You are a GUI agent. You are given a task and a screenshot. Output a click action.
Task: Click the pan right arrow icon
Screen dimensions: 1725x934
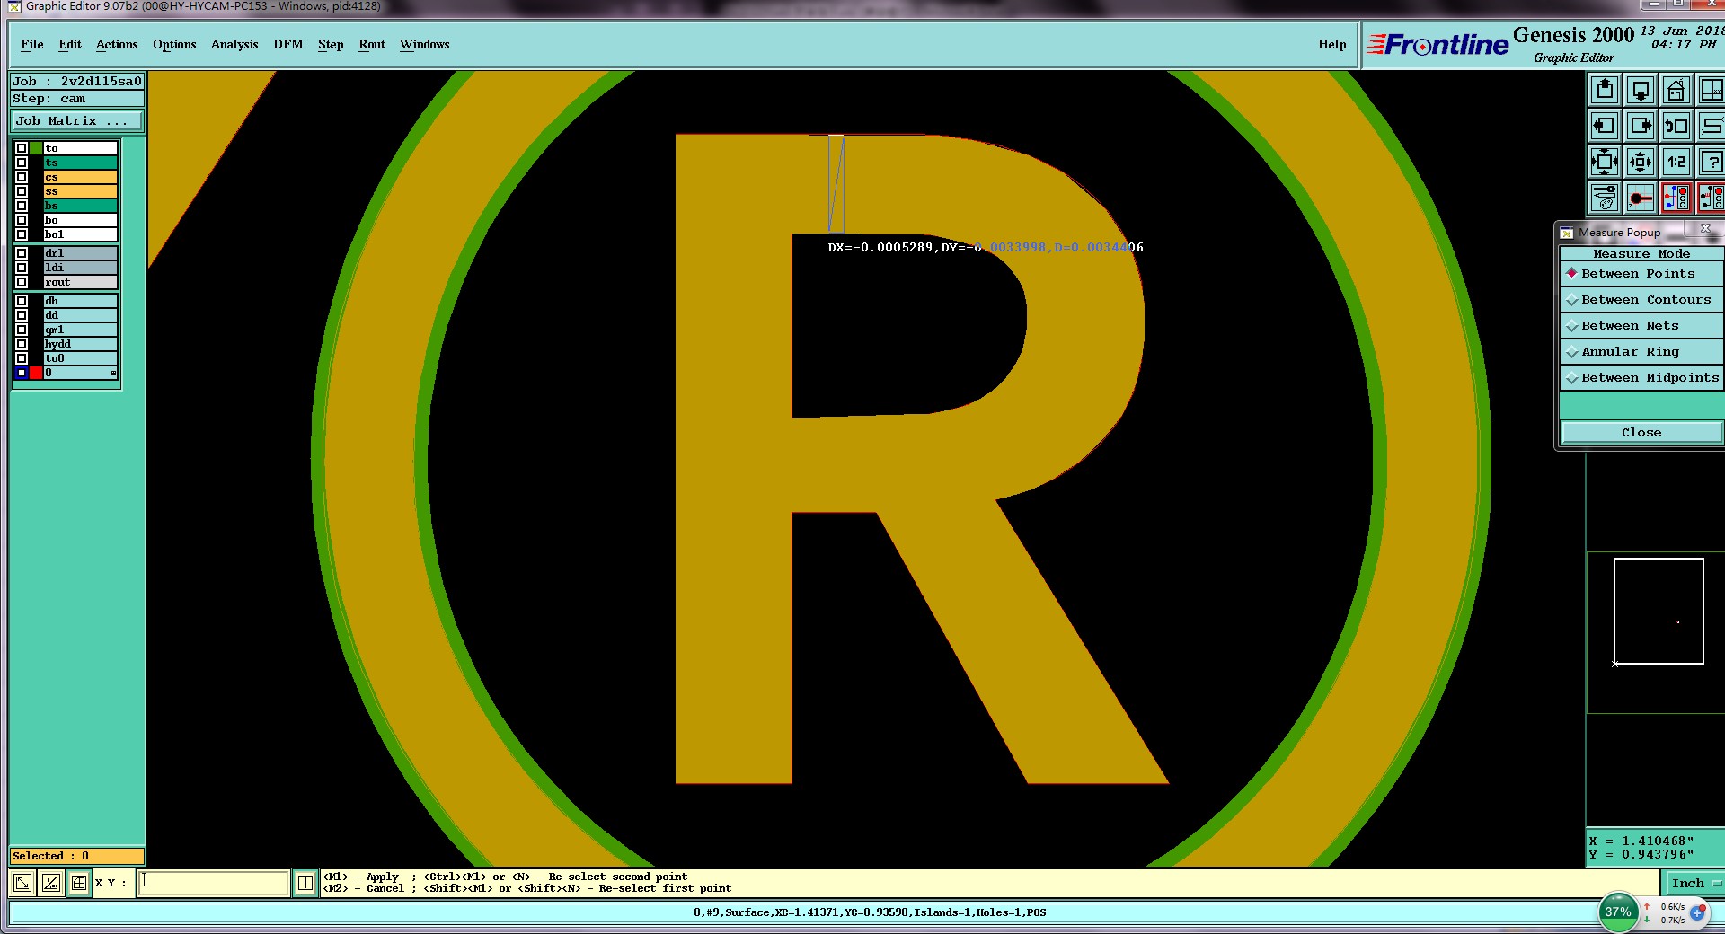[x=1641, y=126]
